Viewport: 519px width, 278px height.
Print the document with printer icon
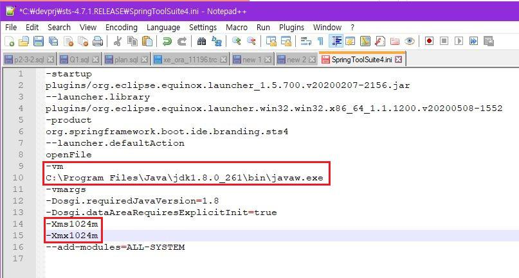98,41
